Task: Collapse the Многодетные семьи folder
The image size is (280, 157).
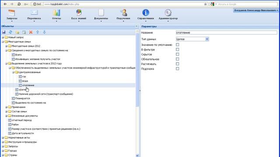Action: coord(3,42)
